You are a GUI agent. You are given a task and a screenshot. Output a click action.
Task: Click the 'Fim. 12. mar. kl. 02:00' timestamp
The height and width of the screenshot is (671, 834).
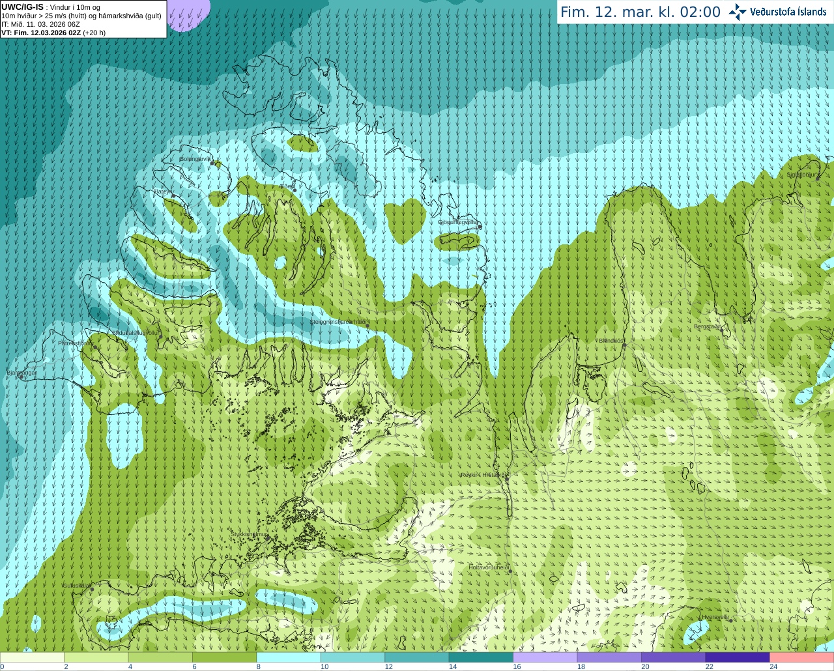640,12
